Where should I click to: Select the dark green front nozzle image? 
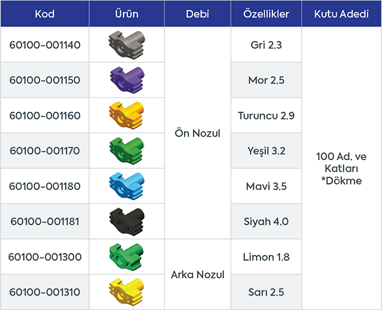[126, 151]
